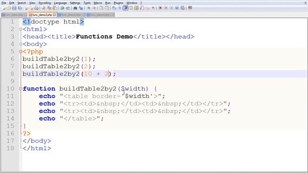Toggle synchronize vertical scrolling
The height and width of the screenshot is (173, 308).
coord(102,8)
